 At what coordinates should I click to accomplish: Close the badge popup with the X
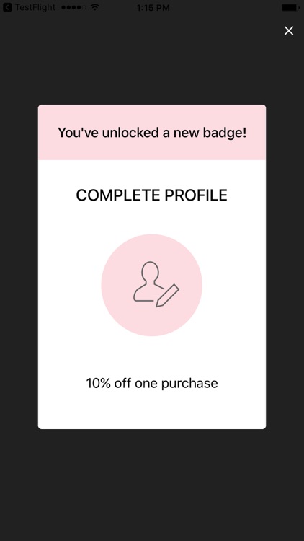(x=288, y=31)
